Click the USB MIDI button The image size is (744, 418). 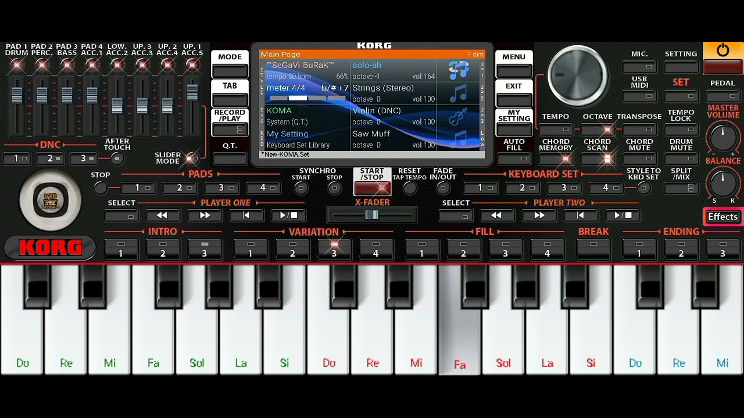click(x=639, y=96)
